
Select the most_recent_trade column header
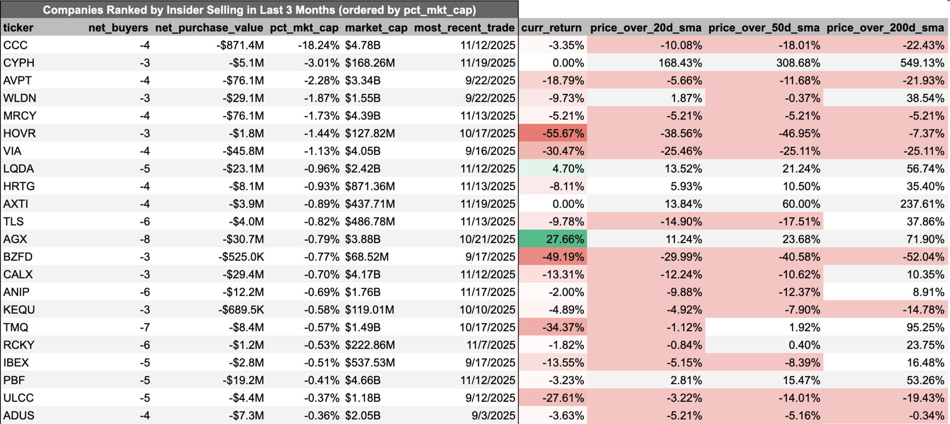(x=464, y=28)
